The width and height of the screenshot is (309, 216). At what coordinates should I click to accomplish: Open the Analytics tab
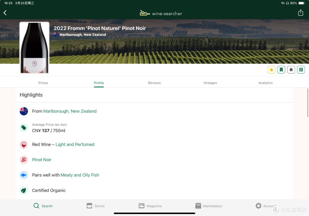(x=266, y=83)
